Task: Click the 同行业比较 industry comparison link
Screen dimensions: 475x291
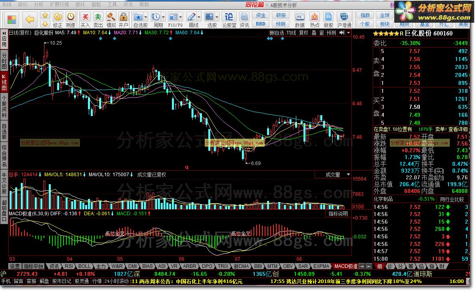Action: 452,199
